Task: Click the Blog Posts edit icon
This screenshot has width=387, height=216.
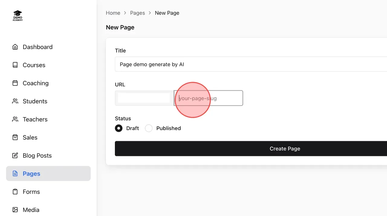Action: pos(15,155)
